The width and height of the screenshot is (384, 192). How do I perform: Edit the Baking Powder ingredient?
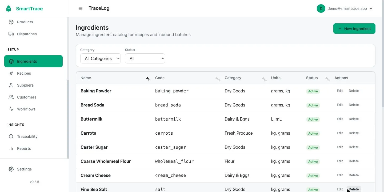pyautogui.click(x=340, y=91)
